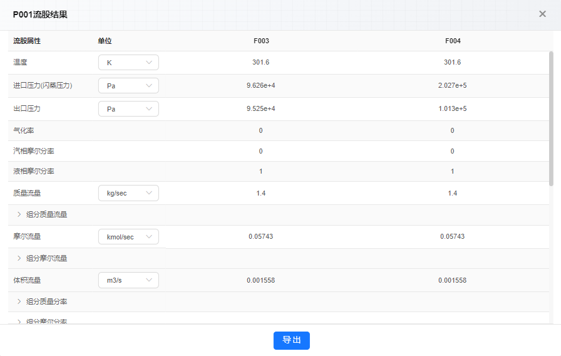The height and width of the screenshot is (356, 561).
Task: Open the 质量流量 unit dropdown showing kg/sec
Action: 128,193
